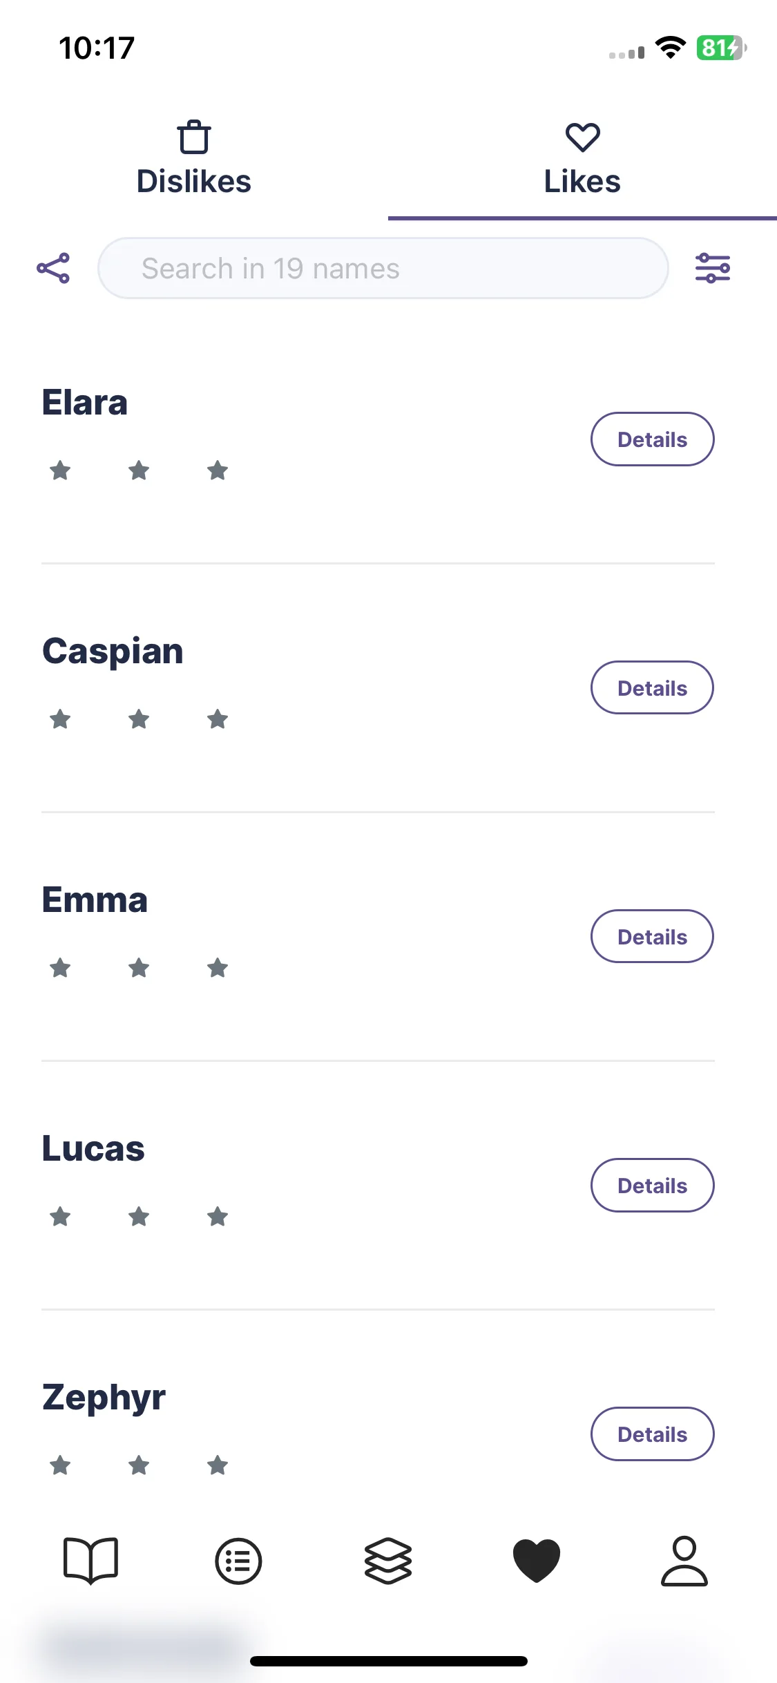Select the filled heart favorites icon

click(537, 1561)
